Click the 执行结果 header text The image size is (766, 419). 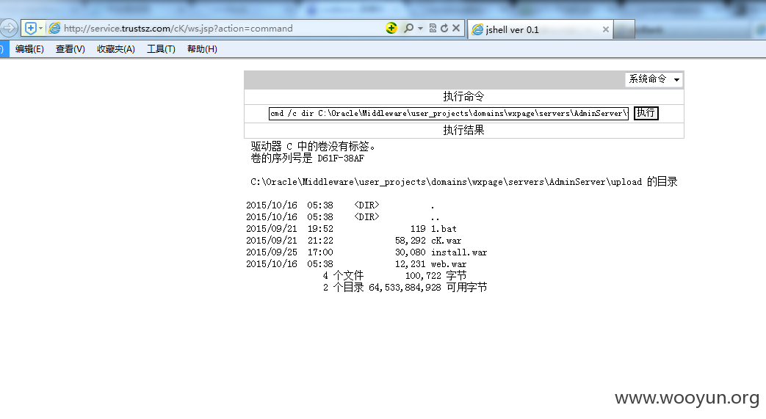pyautogui.click(x=463, y=130)
